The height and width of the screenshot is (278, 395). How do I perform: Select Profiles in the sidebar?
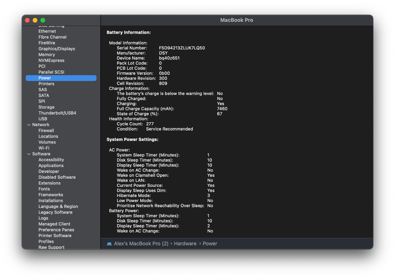[x=46, y=241]
